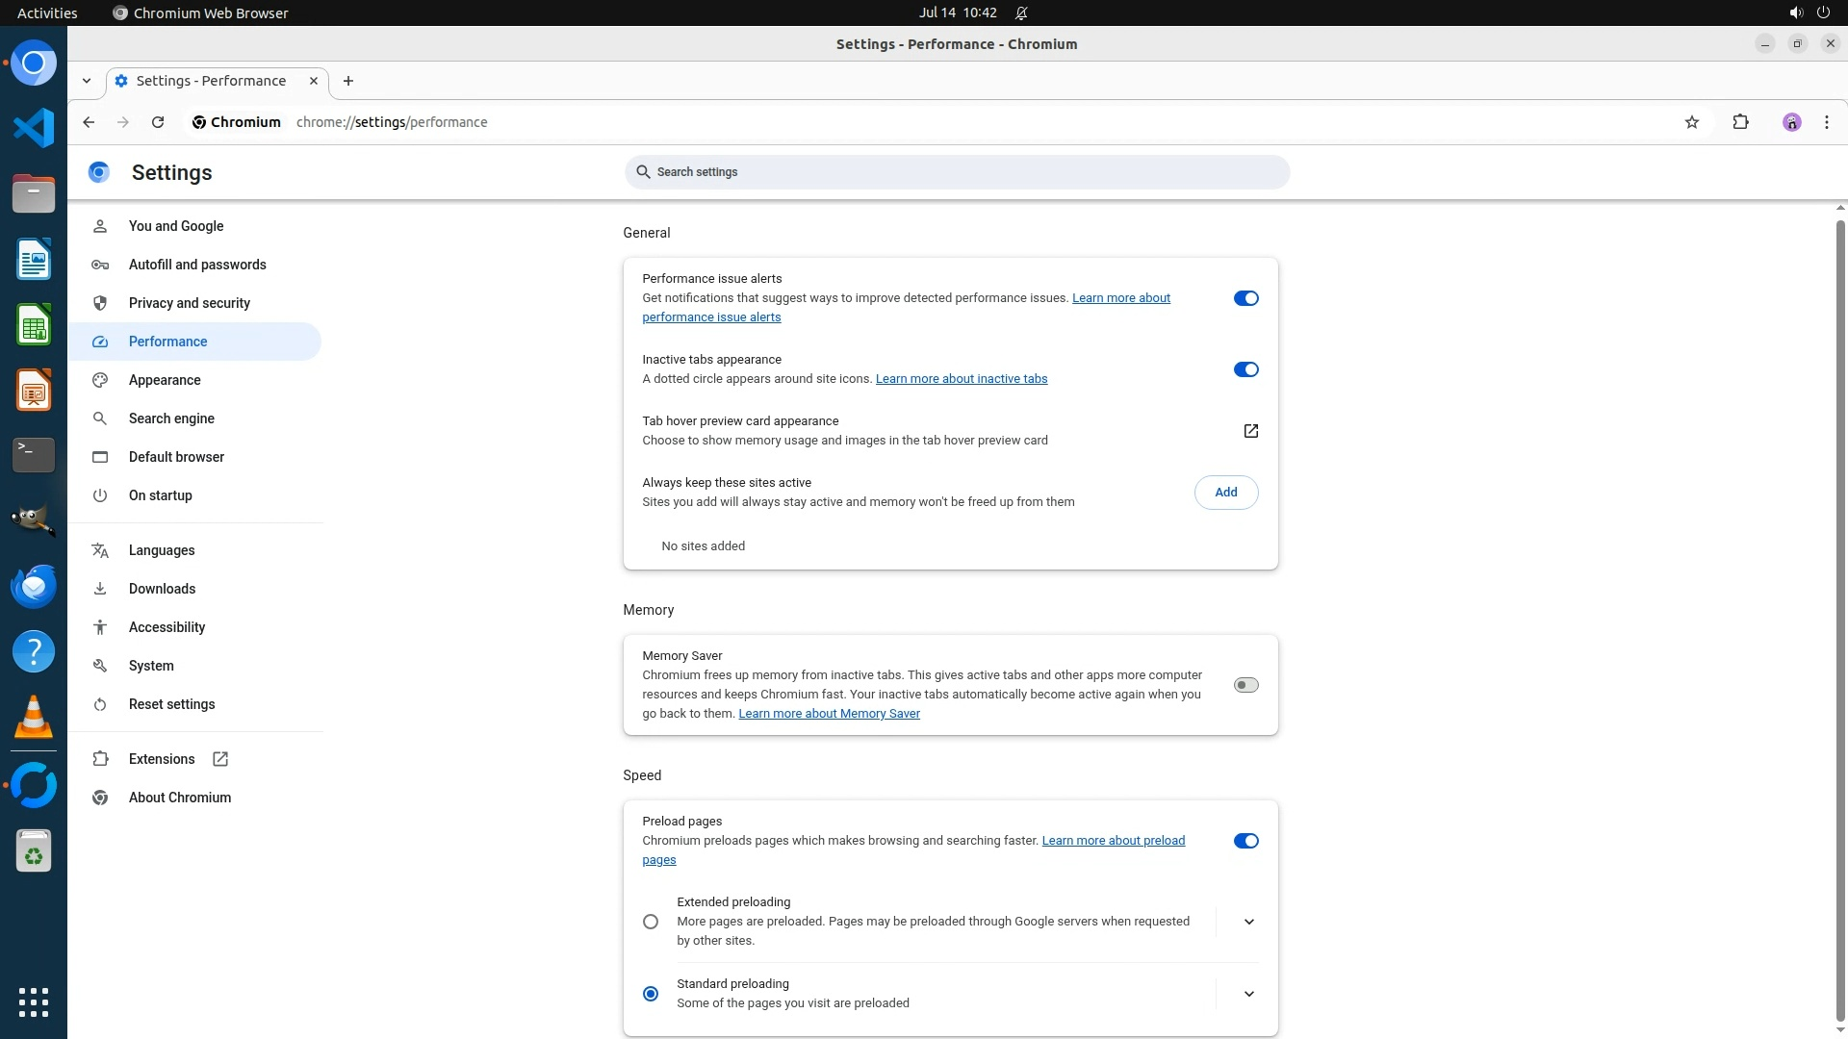Click the profile avatar icon
Image resolution: width=1848 pixels, height=1039 pixels.
[x=1791, y=122]
